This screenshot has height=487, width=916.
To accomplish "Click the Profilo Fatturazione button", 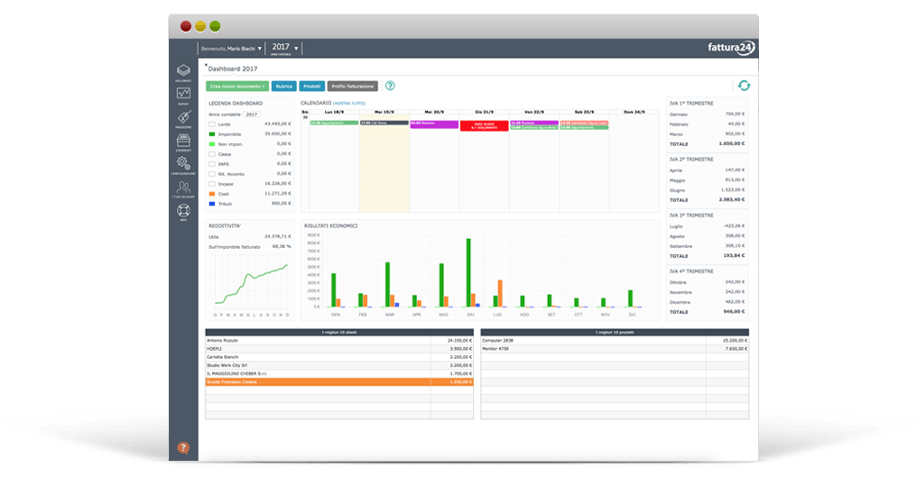I will click(352, 87).
